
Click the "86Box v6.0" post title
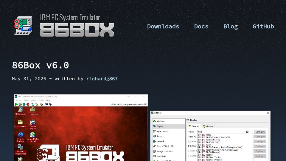point(41,65)
